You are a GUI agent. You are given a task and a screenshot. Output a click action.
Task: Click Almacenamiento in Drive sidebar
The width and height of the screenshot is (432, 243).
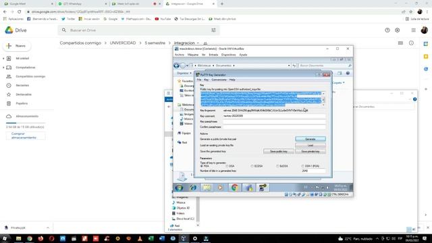27,116
